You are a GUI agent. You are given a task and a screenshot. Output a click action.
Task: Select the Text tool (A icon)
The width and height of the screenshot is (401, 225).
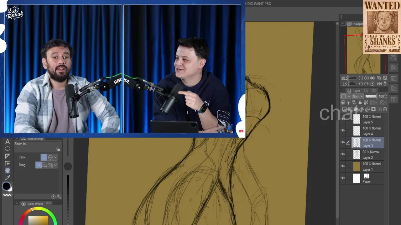(8, 142)
